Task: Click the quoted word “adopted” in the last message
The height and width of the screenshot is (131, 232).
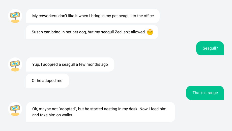Action: (x=68, y=109)
